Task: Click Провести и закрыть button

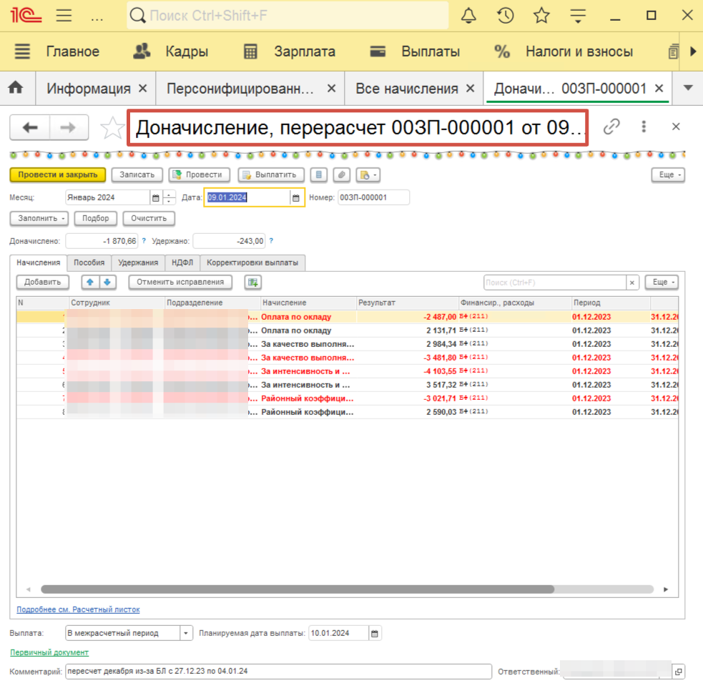Action: click(58, 175)
